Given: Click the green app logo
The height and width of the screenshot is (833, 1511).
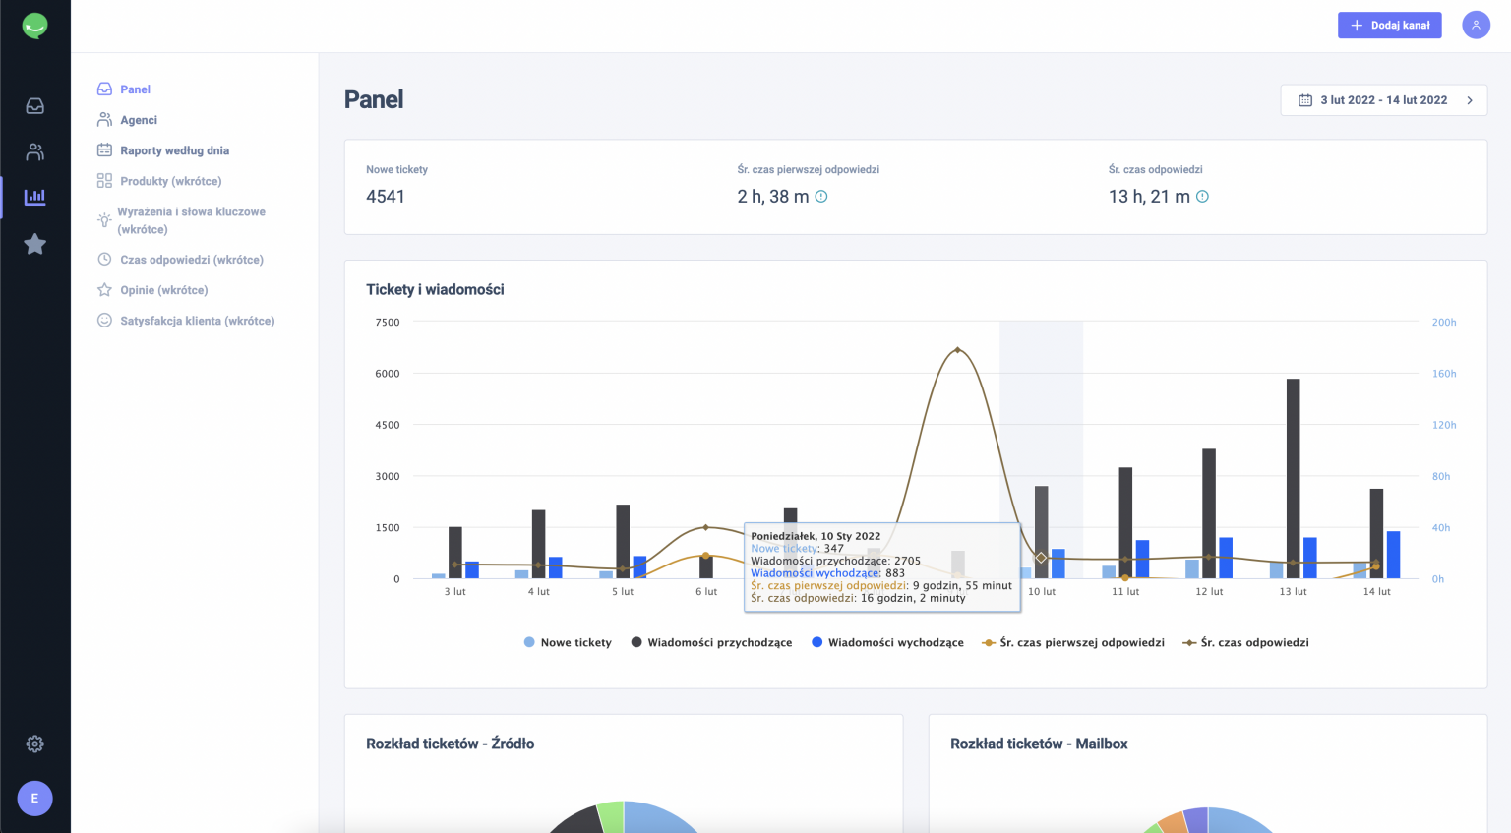Looking at the screenshot, I should click(34, 26).
